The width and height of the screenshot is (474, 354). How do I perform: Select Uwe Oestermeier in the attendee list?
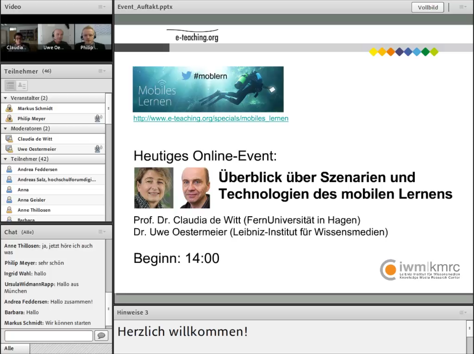(53, 149)
